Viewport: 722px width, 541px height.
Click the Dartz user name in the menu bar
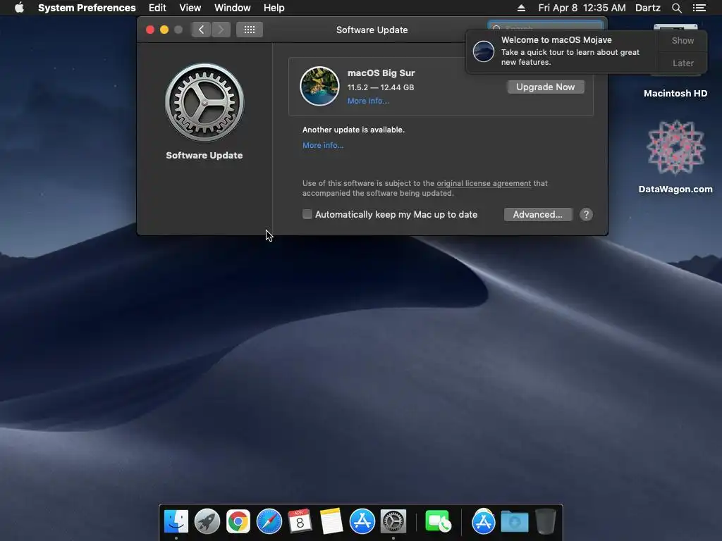(x=647, y=8)
